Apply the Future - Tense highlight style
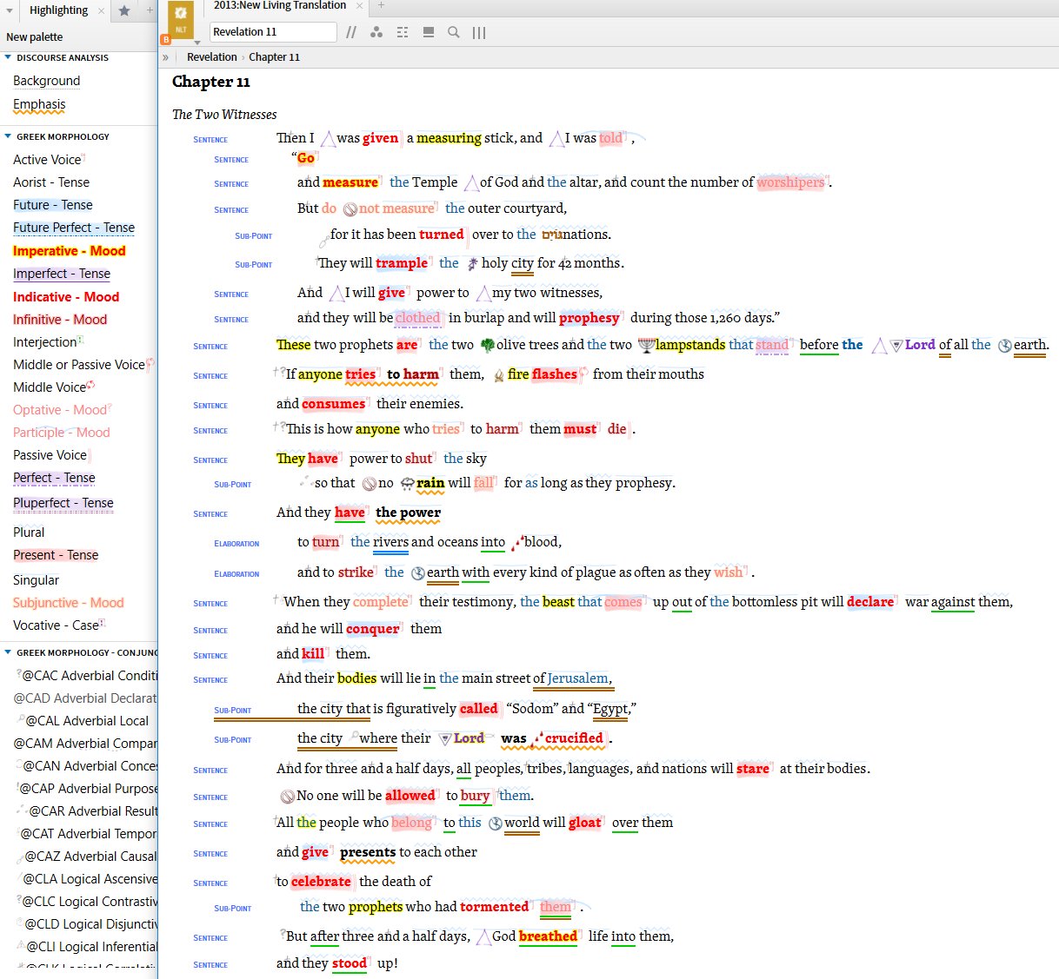Screen dimensions: 1059x979 click(x=52, y=205)
